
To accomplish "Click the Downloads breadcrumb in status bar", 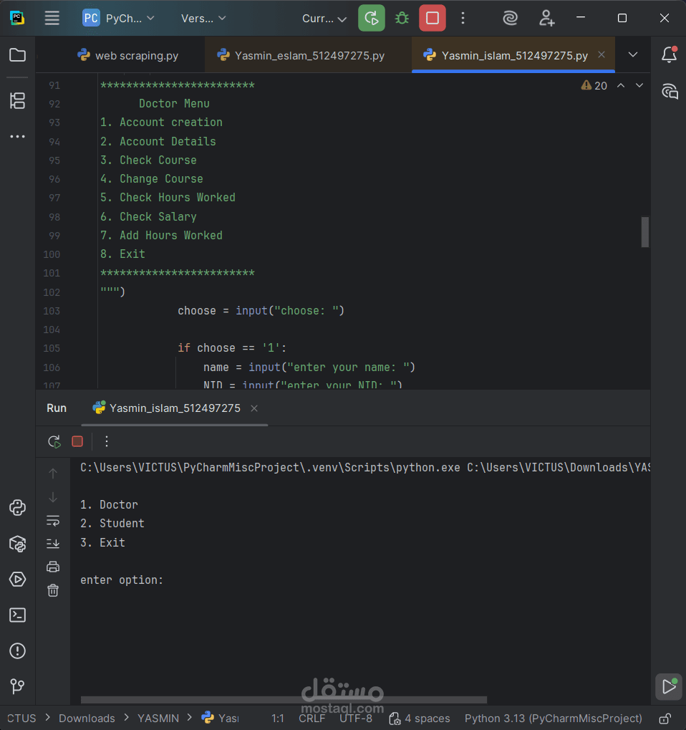I will (86, 718).
